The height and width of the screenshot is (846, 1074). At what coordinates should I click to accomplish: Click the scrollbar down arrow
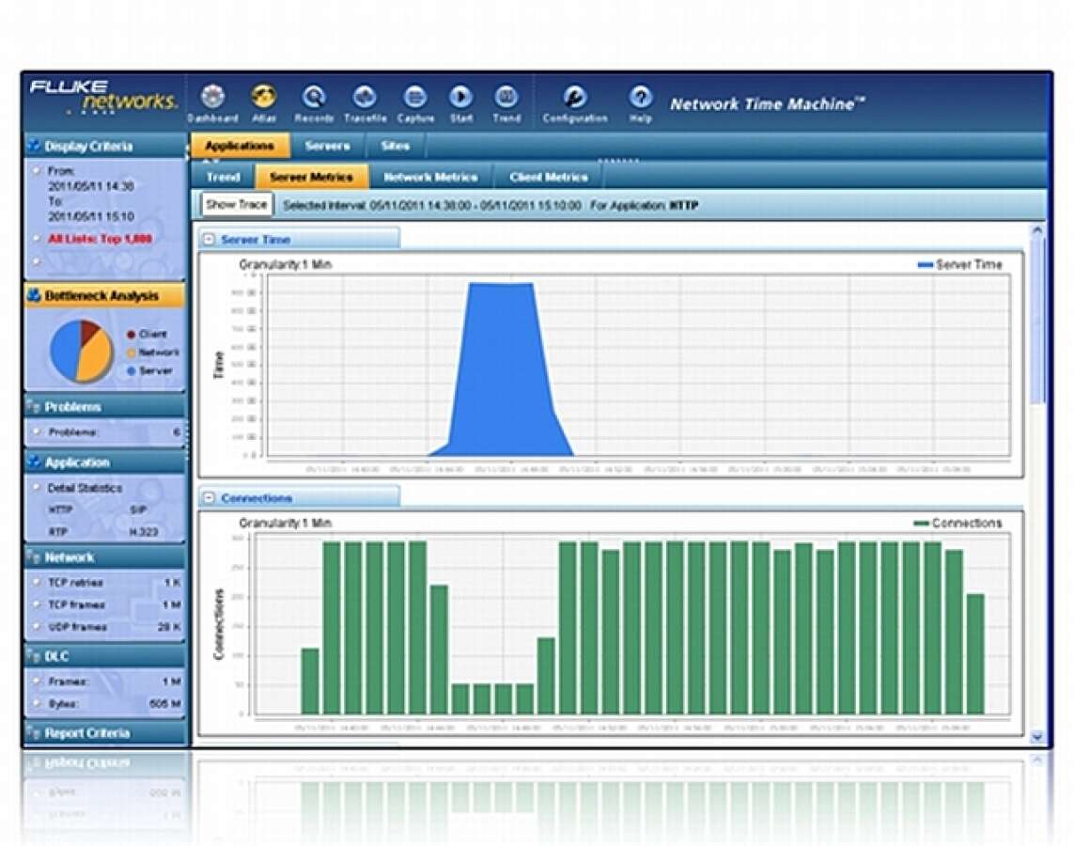point(1037,737)
